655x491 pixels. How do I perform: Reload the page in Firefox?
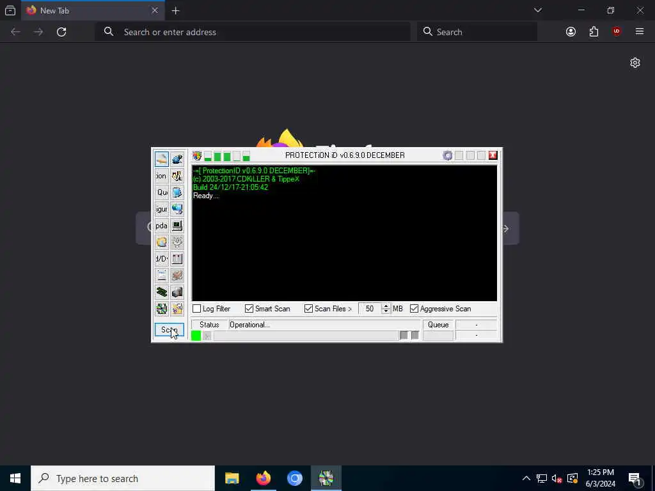pyautogui.click(x=61, y=32)
